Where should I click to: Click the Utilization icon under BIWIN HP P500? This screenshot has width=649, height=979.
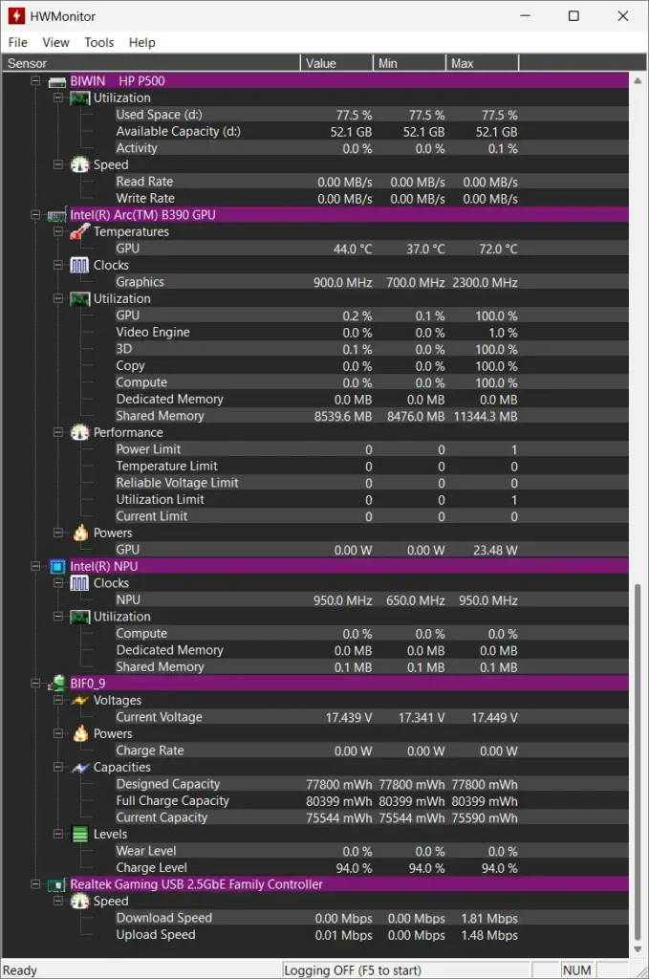[80, 98]
